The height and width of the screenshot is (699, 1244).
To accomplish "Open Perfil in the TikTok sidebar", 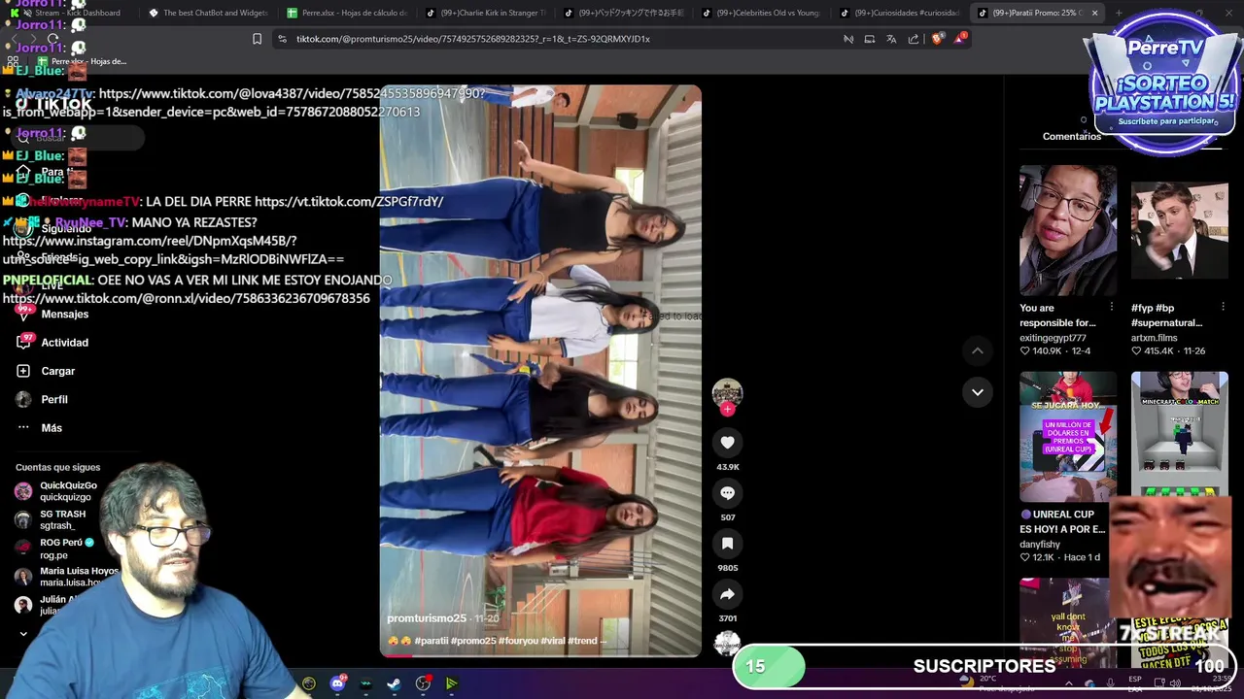I will pyautogui.click(x=42, y=400).
